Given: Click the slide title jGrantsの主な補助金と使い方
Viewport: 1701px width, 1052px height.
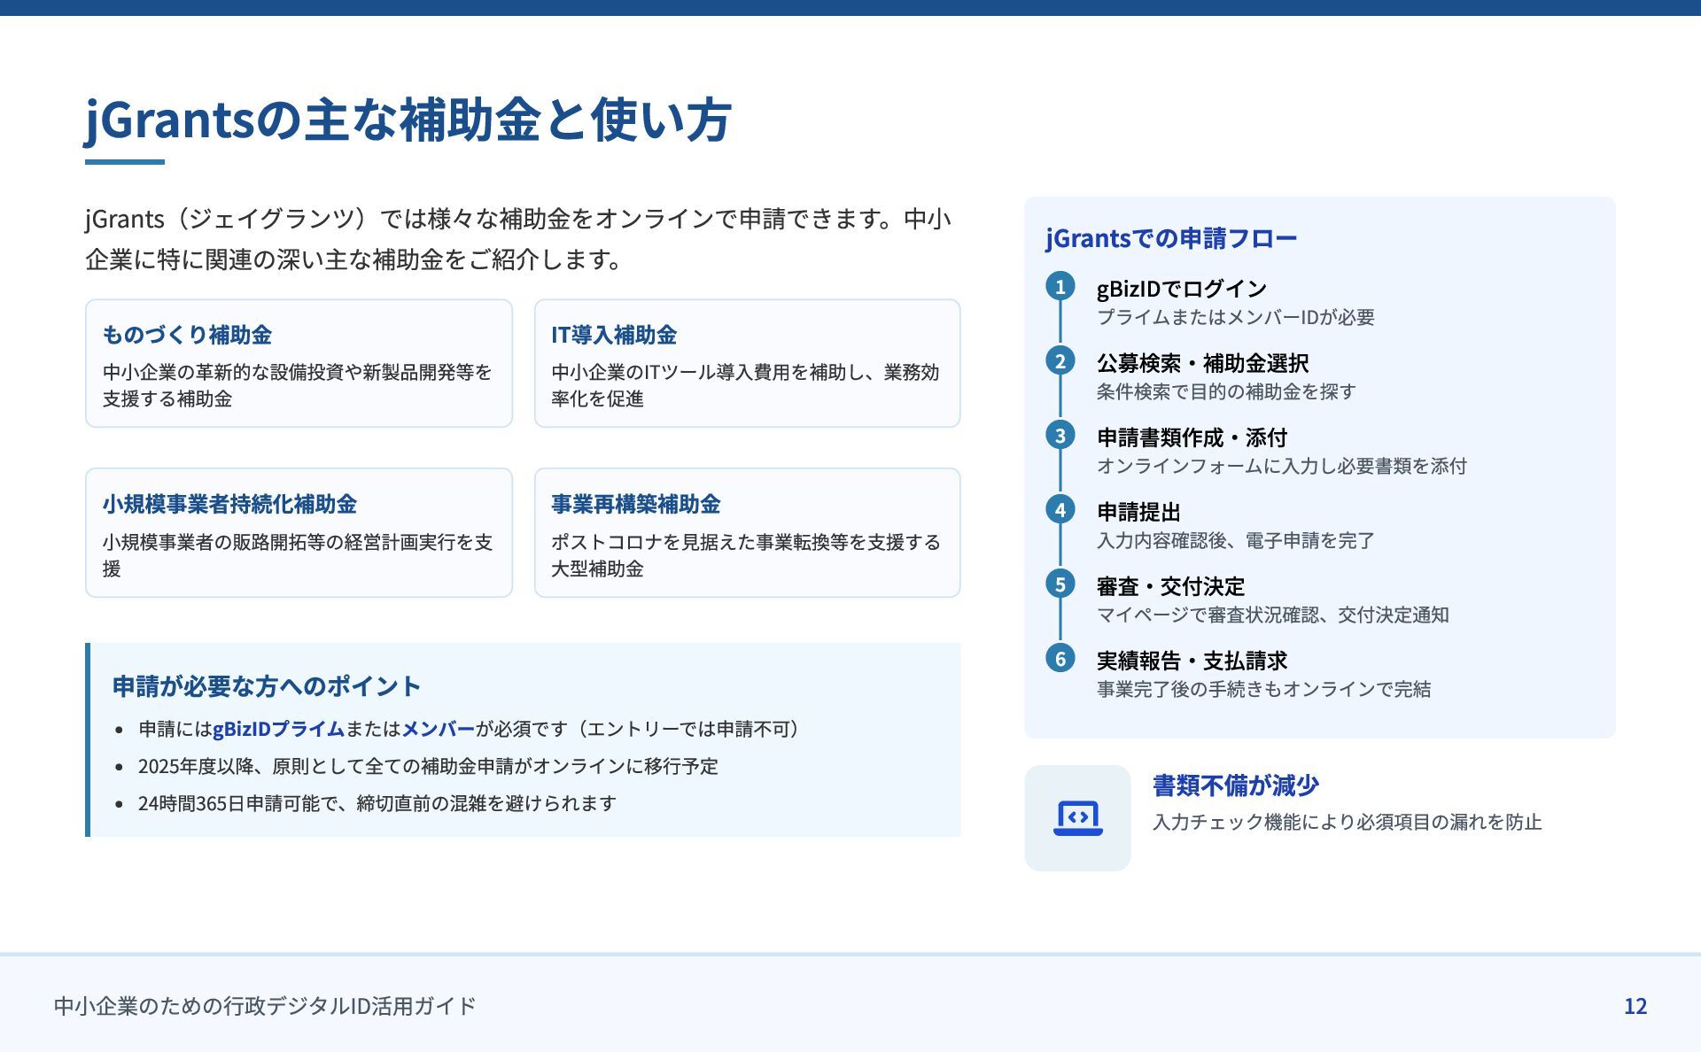Looking at the screenshot, I should 408,120.
